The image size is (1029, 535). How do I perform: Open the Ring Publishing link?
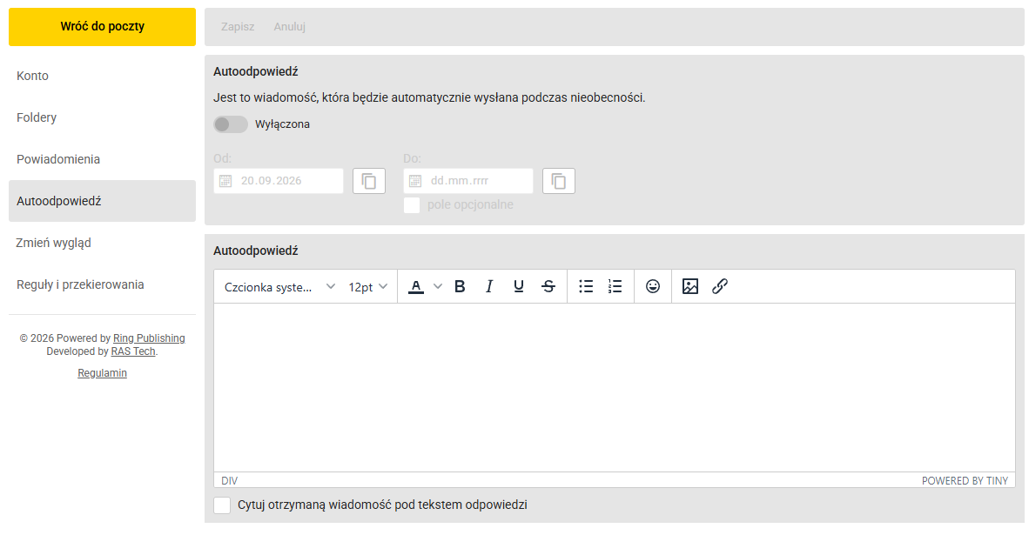pyautogui.click(x=149, y=338)
